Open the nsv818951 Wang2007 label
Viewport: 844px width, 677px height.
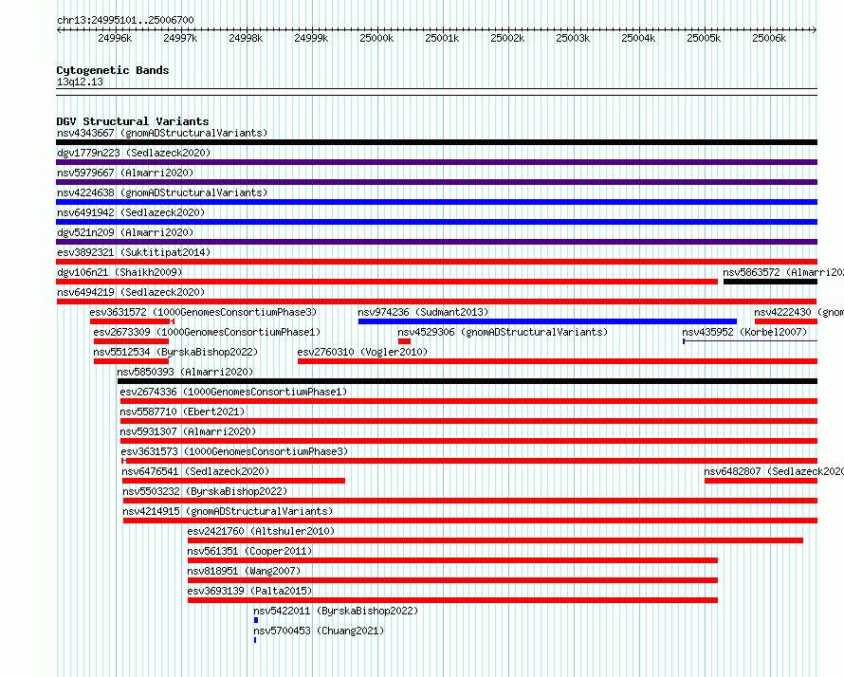click(x=244, y=571)
